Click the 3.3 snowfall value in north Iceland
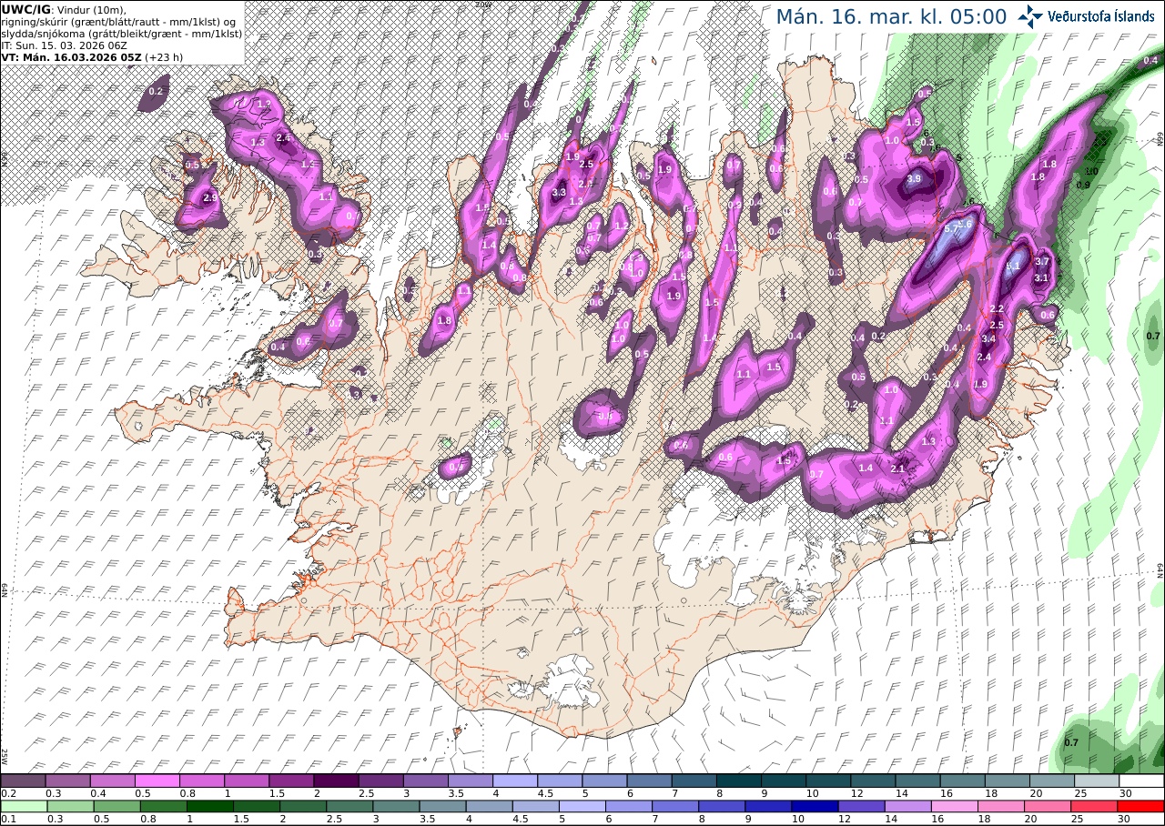1165x826 pixels. point(559,192)
